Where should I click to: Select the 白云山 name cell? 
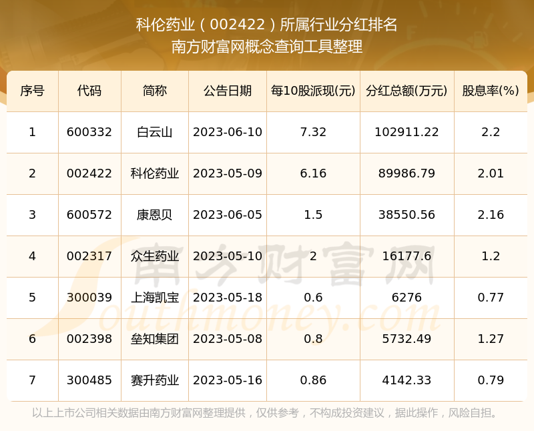[155, 132]
